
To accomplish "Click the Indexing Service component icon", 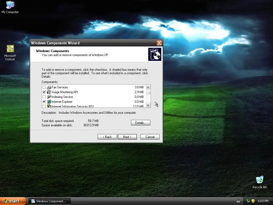I will click(49, 97).
